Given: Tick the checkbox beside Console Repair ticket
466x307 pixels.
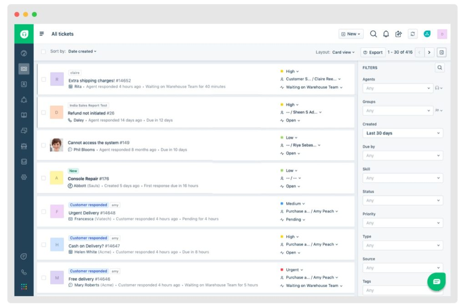Looking at the screenshot, I should 44,178.
